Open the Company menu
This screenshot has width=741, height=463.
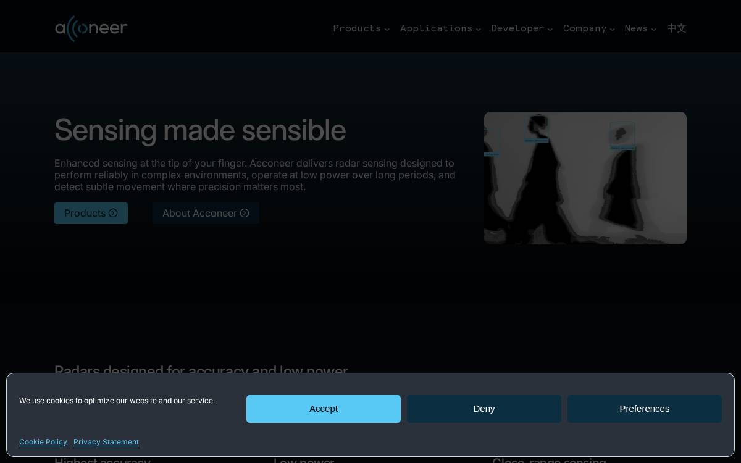(589, 28)
